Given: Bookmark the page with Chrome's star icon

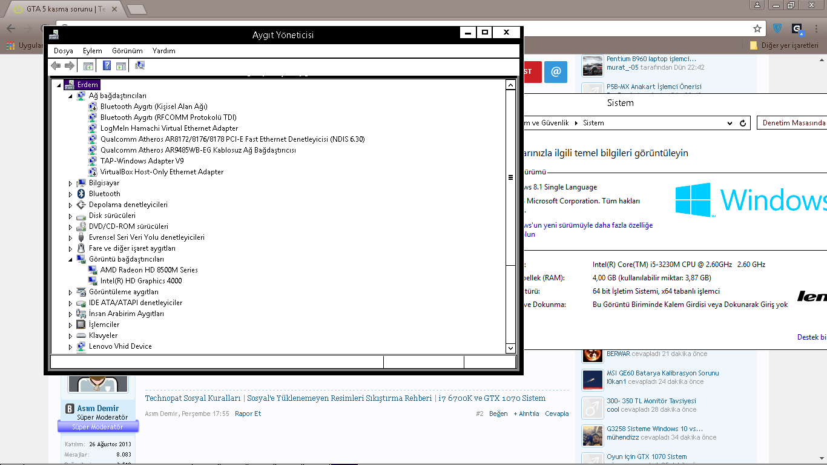Looking at the screenshot, I should [757, 28].
